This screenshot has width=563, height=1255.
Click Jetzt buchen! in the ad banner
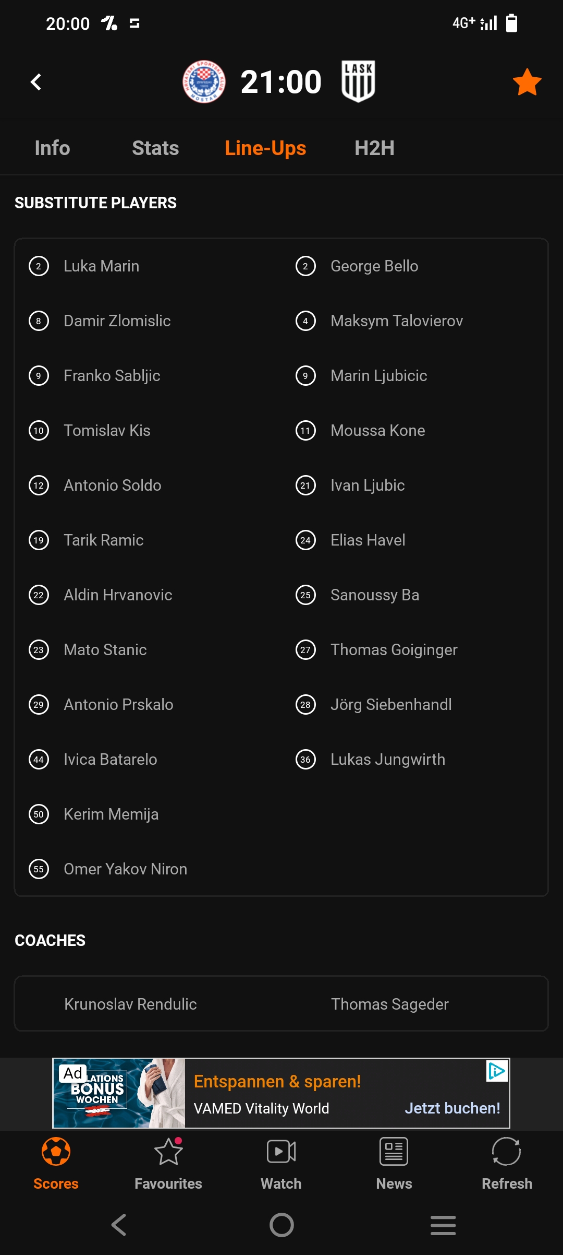pyautogui.click(x=452, y=1108)
